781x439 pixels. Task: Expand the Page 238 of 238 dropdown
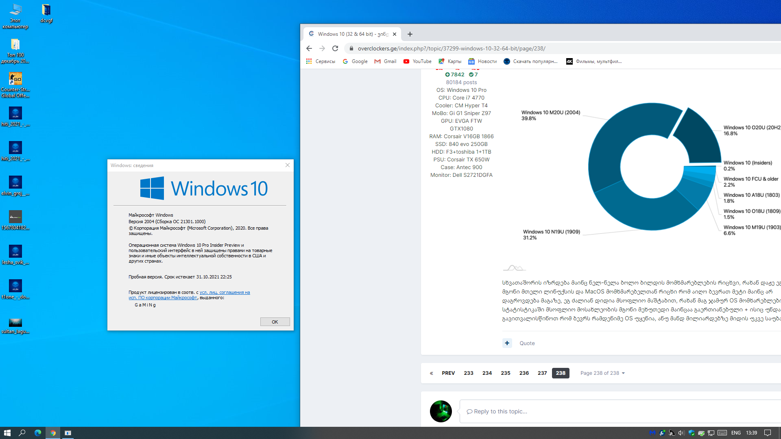602,373
